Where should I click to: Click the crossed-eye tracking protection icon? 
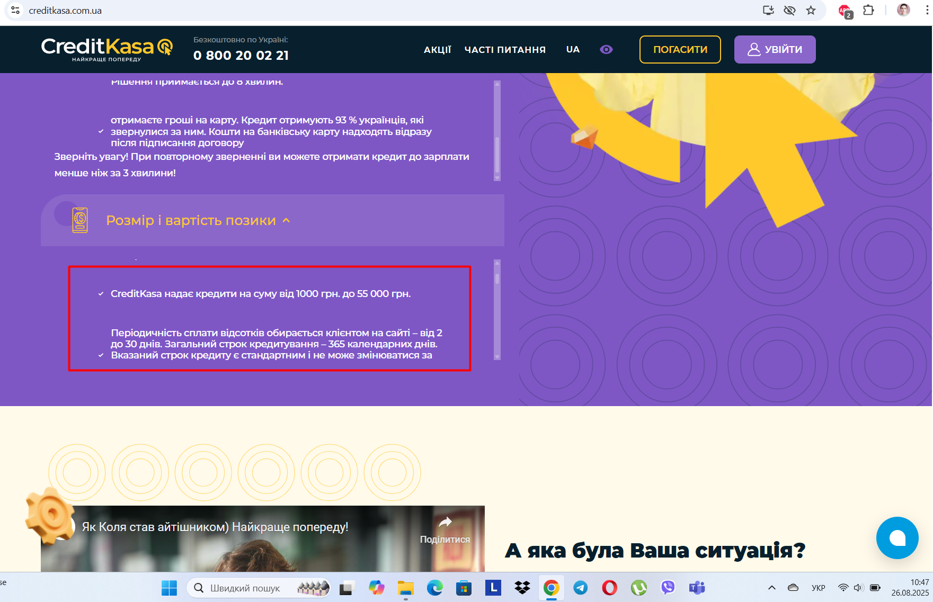tap(789, 11)
